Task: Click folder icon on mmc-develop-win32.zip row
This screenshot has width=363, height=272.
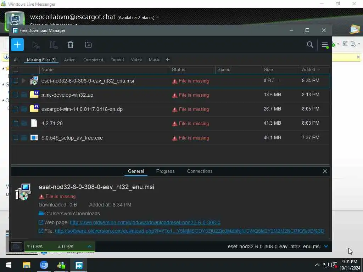Action: point(24,95)
